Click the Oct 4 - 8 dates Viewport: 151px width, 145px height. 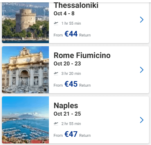point(64,14)
